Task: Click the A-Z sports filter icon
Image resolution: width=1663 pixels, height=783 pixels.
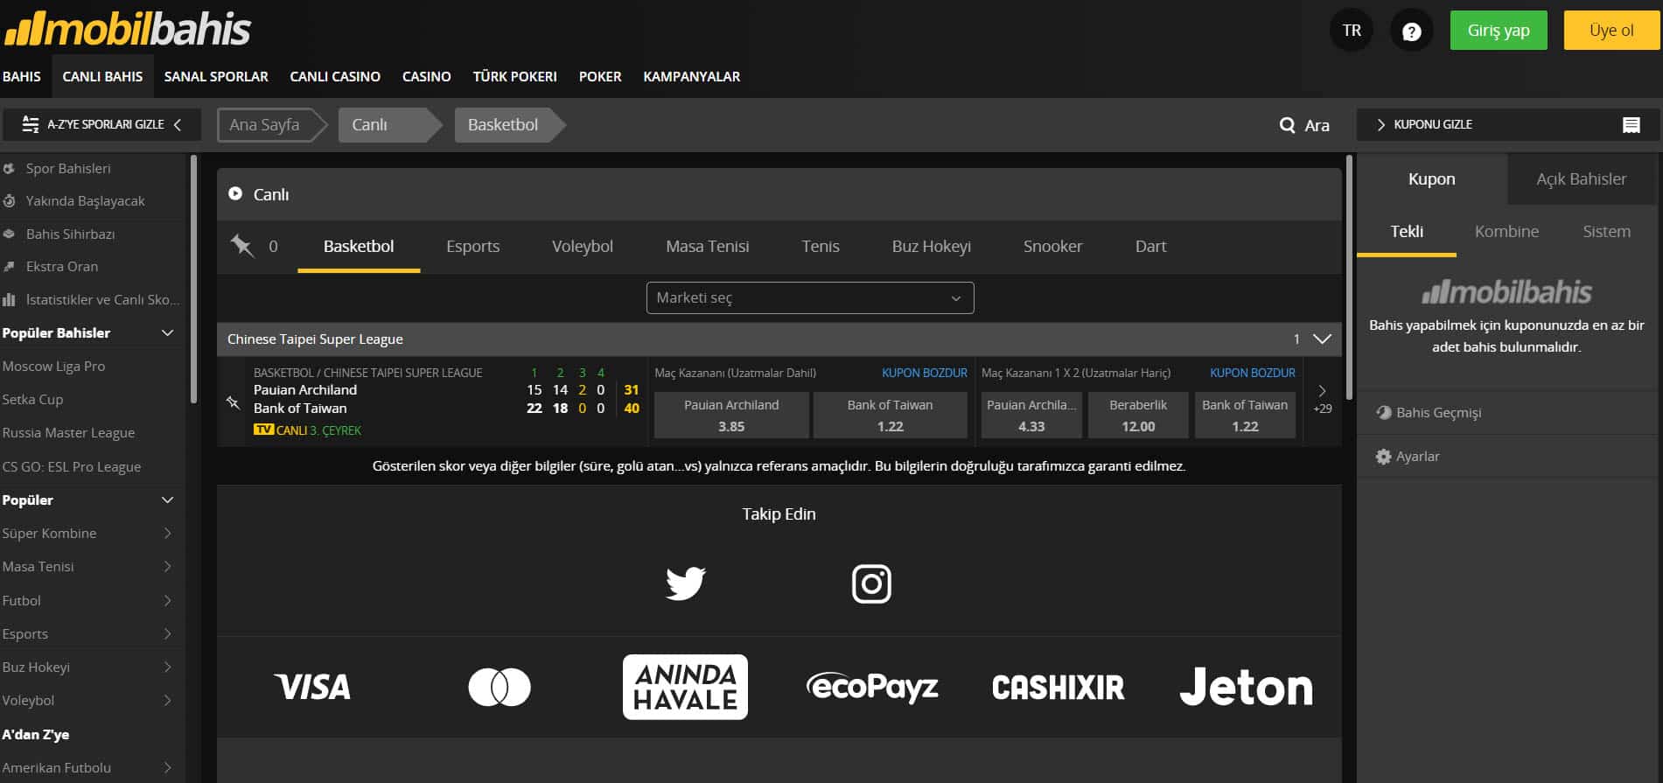Action: (31, 124)
